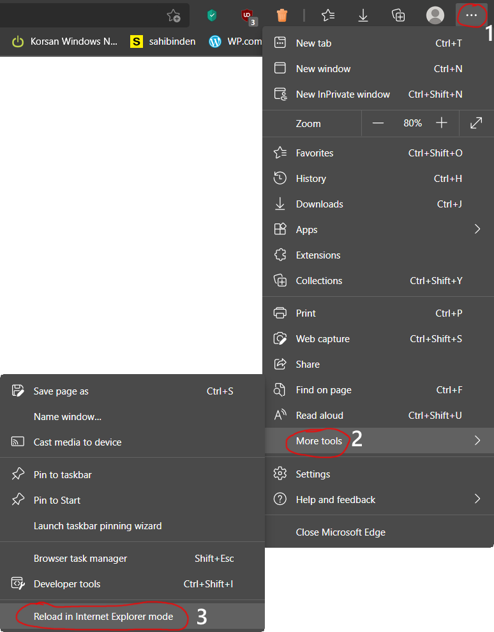The image size is (494, 632).
Task: Open the sahibinden bookmark
Action: [x=163, y=41]
